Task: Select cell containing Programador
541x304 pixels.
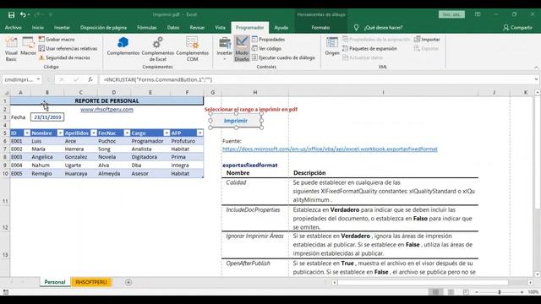Action: click(150, 141)
